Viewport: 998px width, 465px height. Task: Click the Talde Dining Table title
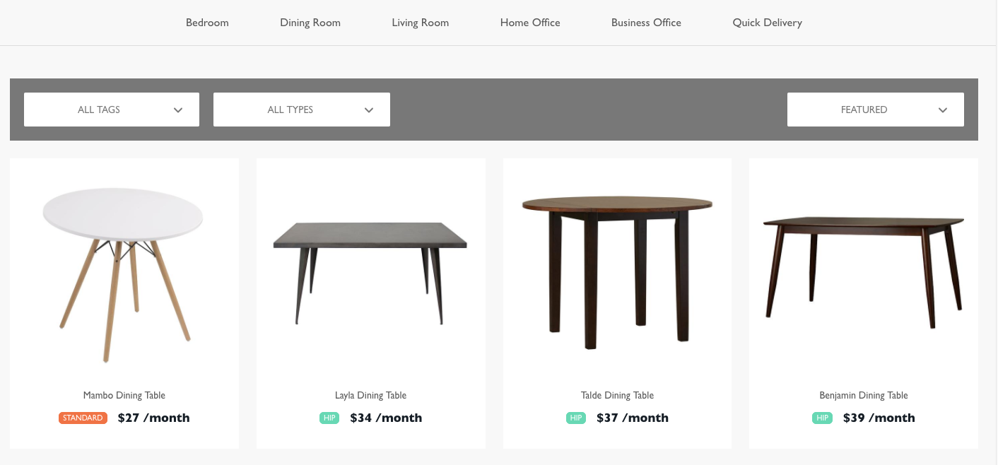(617, 395)
